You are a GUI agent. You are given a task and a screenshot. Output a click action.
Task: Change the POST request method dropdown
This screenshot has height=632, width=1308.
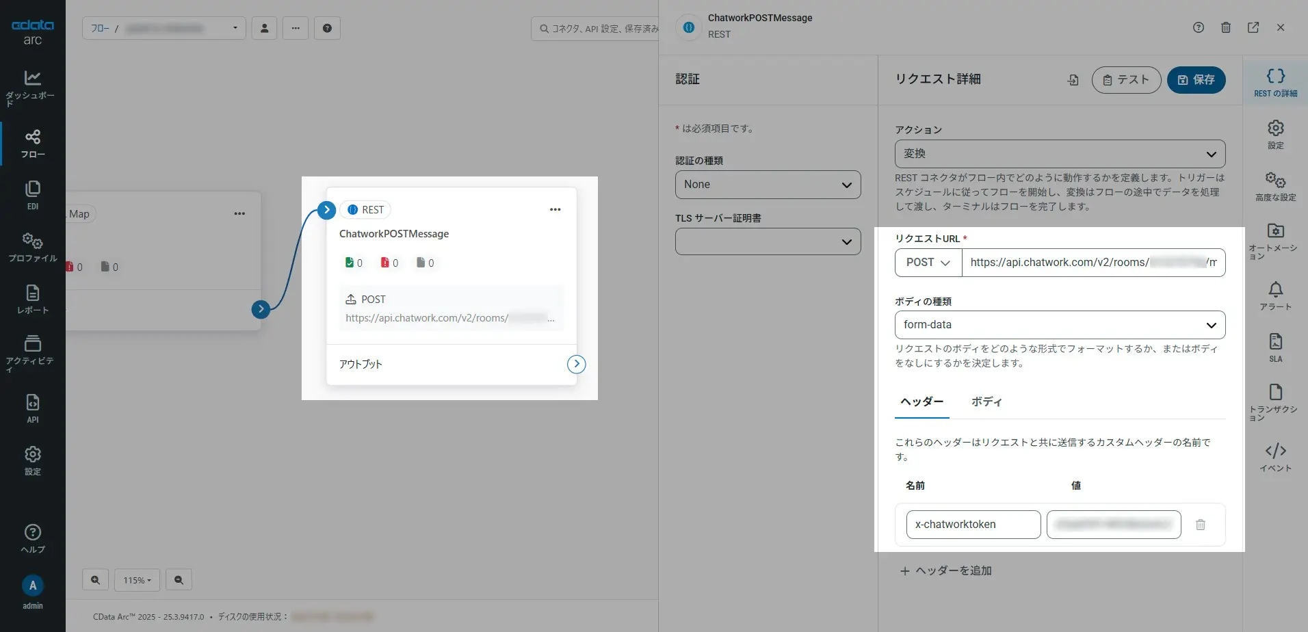click(926, 263)
